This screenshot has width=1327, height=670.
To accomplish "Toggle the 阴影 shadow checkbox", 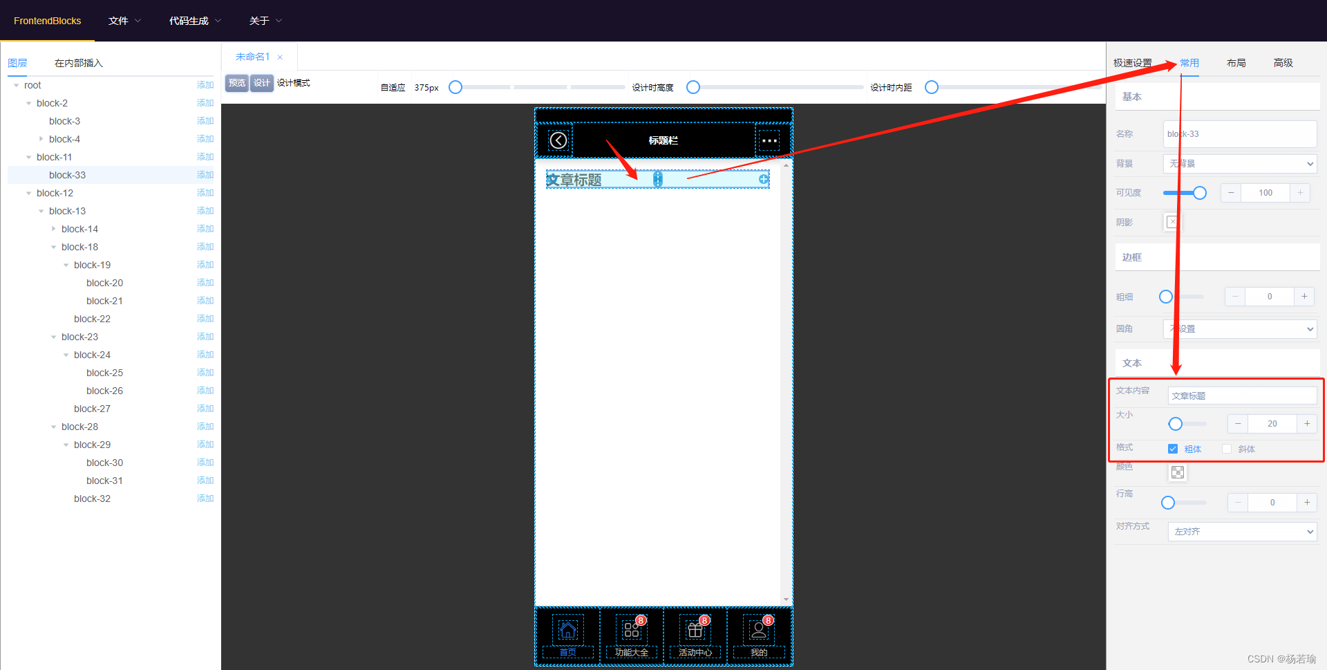I will (x=1172, y=222).
